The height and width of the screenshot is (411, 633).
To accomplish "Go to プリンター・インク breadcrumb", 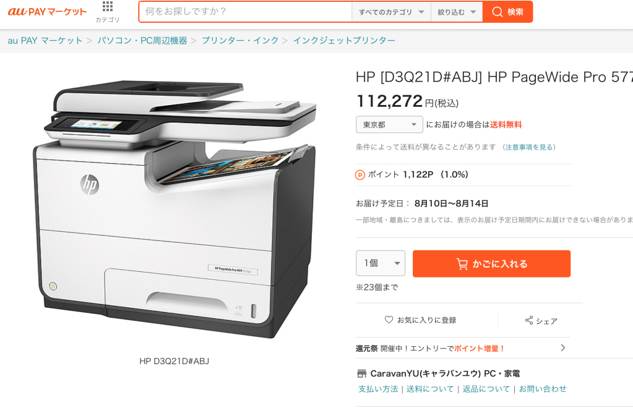I will (240, 40).
